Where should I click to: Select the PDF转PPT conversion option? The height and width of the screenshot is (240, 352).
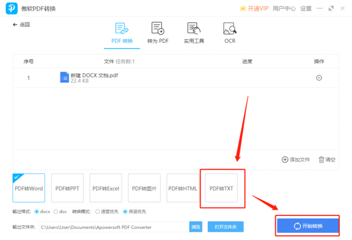pyautogui.click(x=67, y=188)
